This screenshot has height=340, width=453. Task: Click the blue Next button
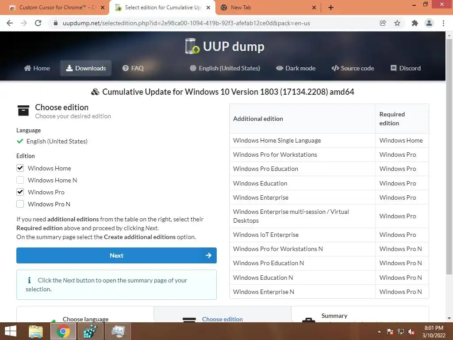pos(116,255)
